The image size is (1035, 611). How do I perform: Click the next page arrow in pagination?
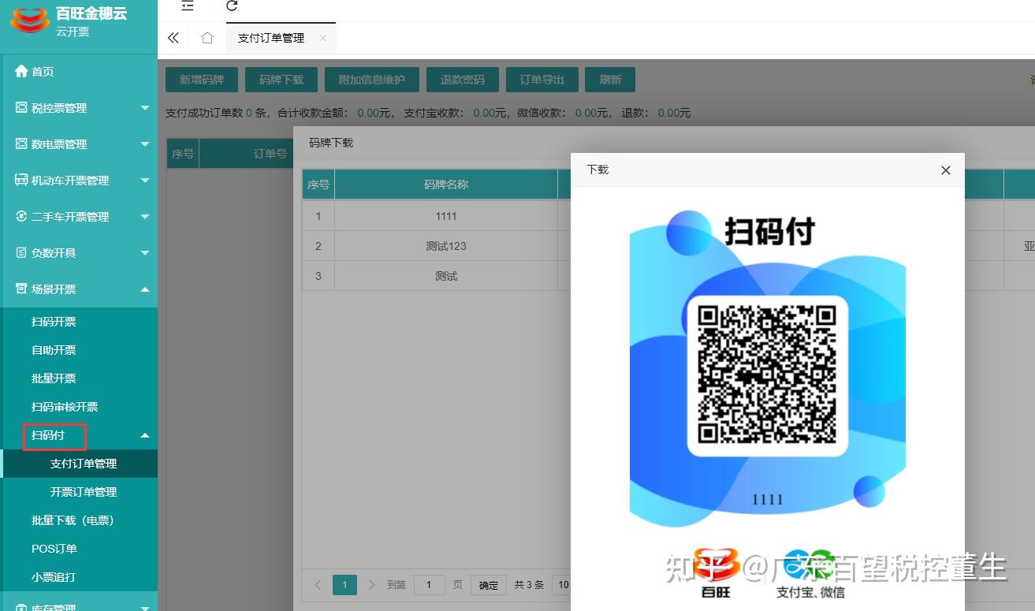pos(372,585)
